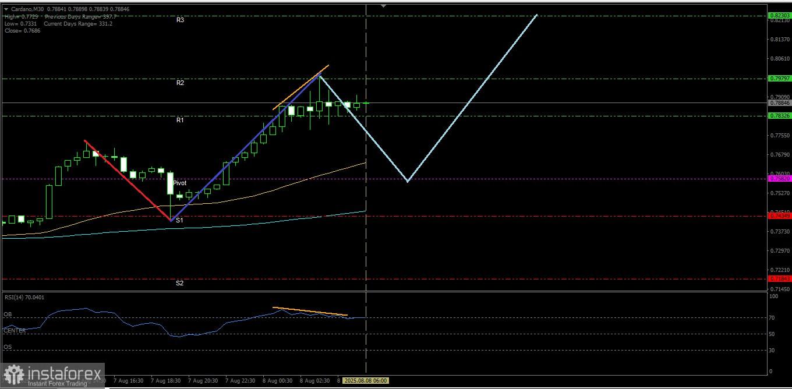Click the R1 pivot level label

(181, 120)
